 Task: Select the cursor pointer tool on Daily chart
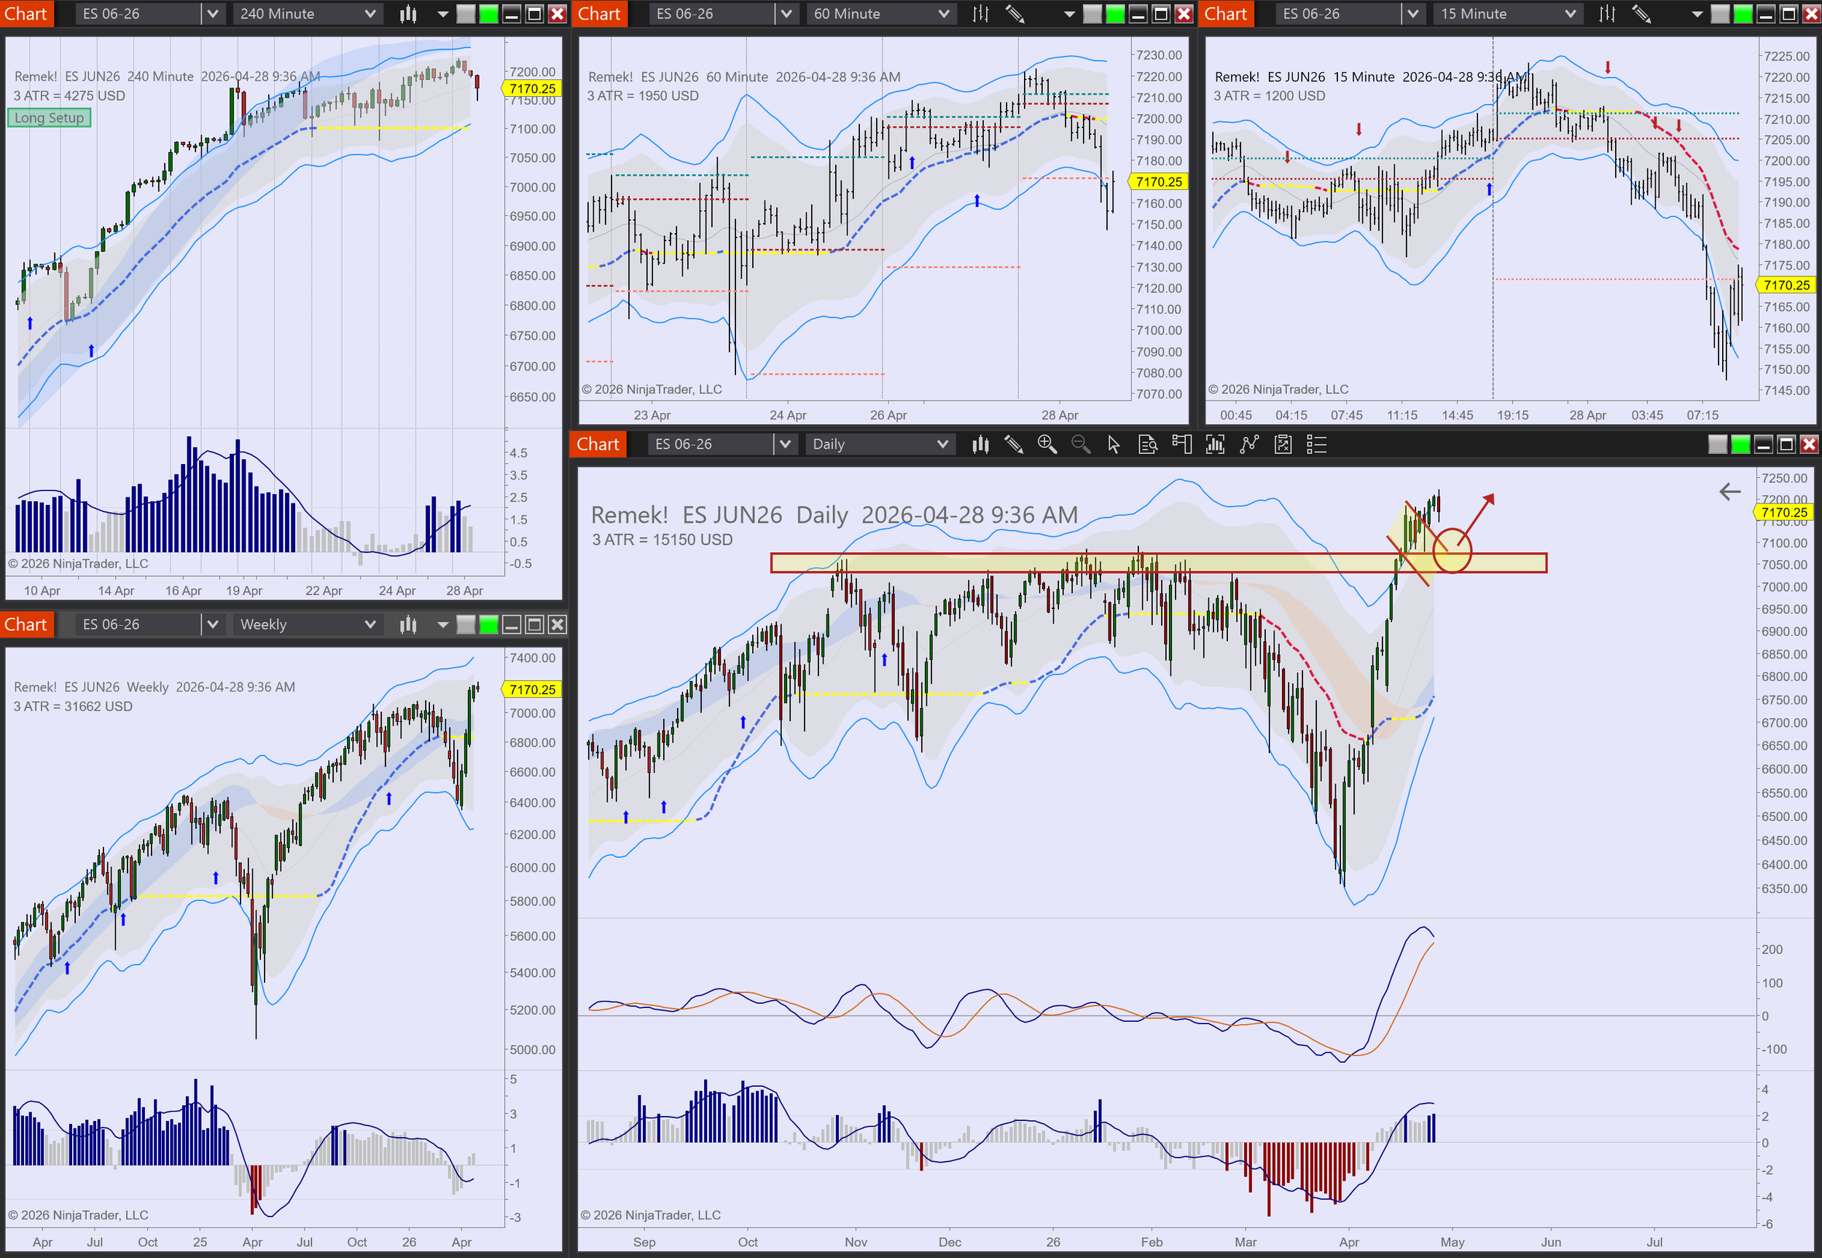pos(1113,444)
